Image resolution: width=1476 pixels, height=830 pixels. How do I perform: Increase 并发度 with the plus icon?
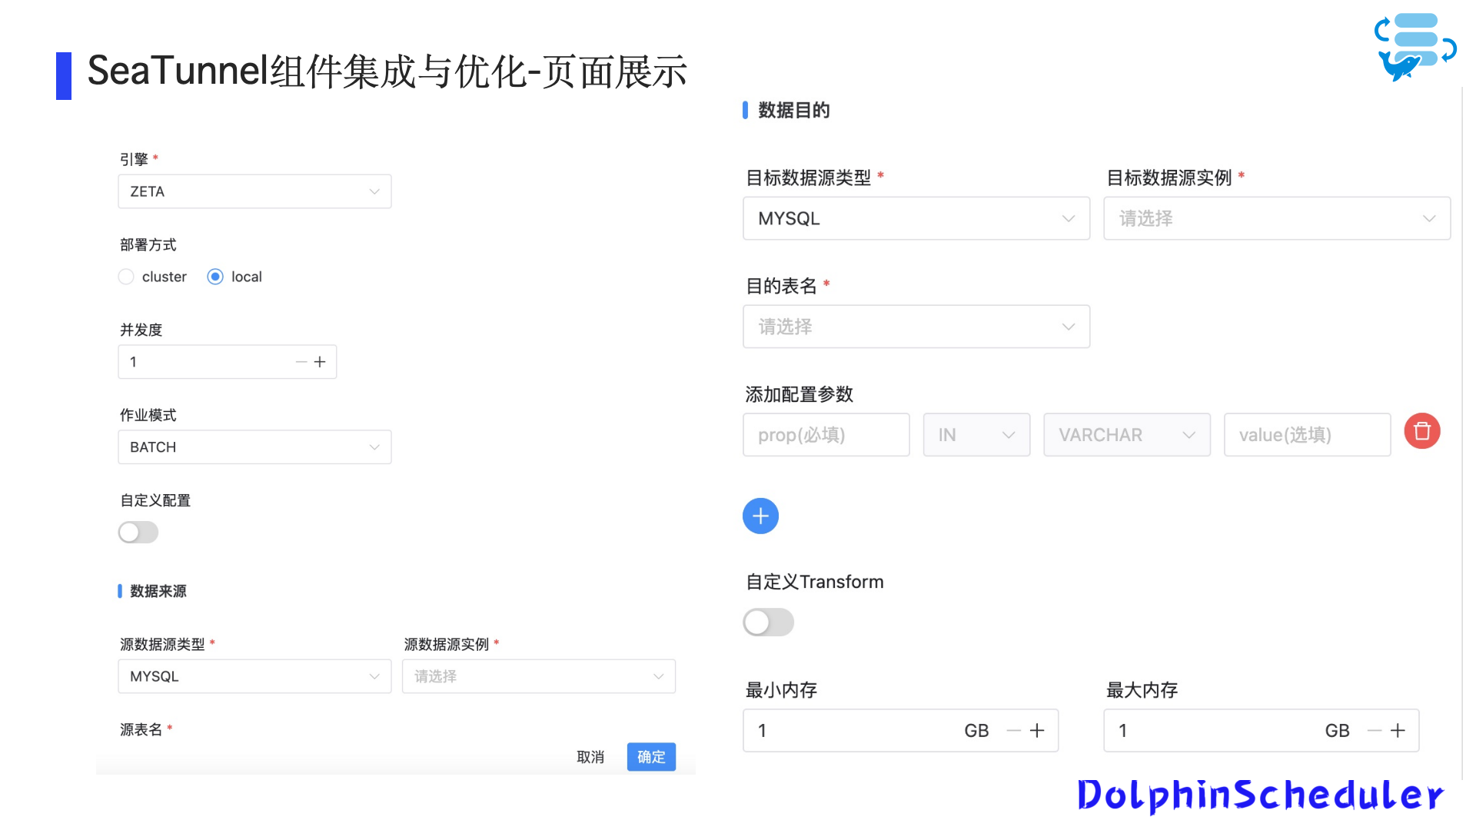coord(320,362)
